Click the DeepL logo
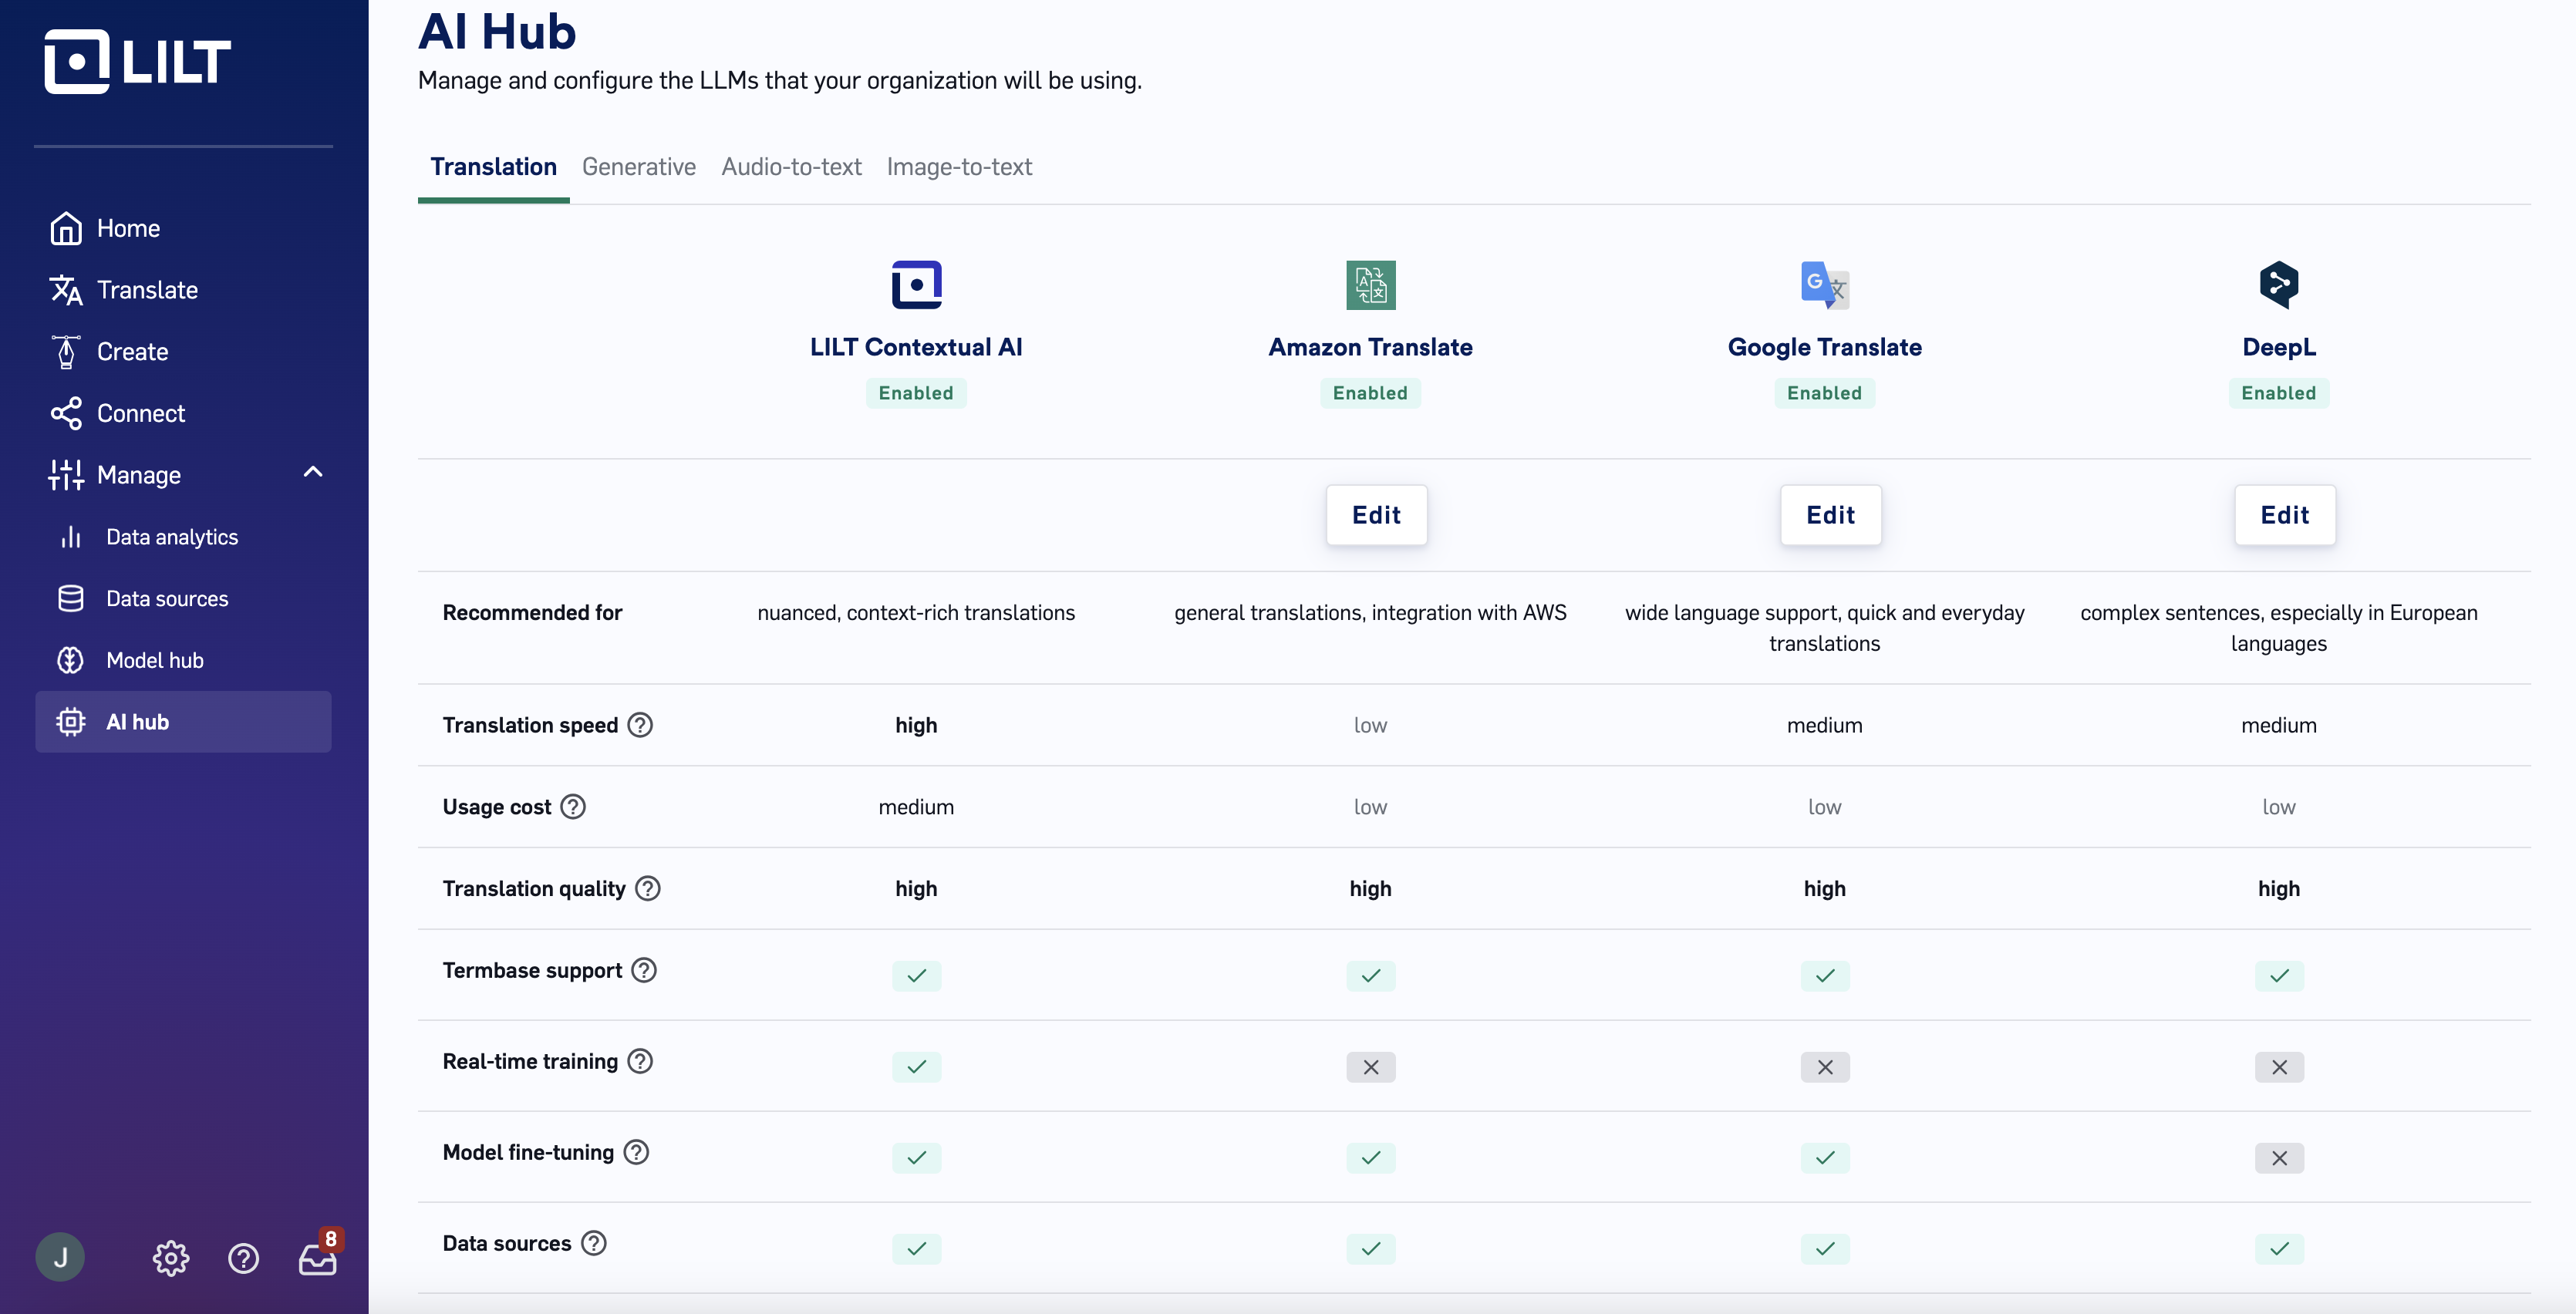 tap(2279, 285)
